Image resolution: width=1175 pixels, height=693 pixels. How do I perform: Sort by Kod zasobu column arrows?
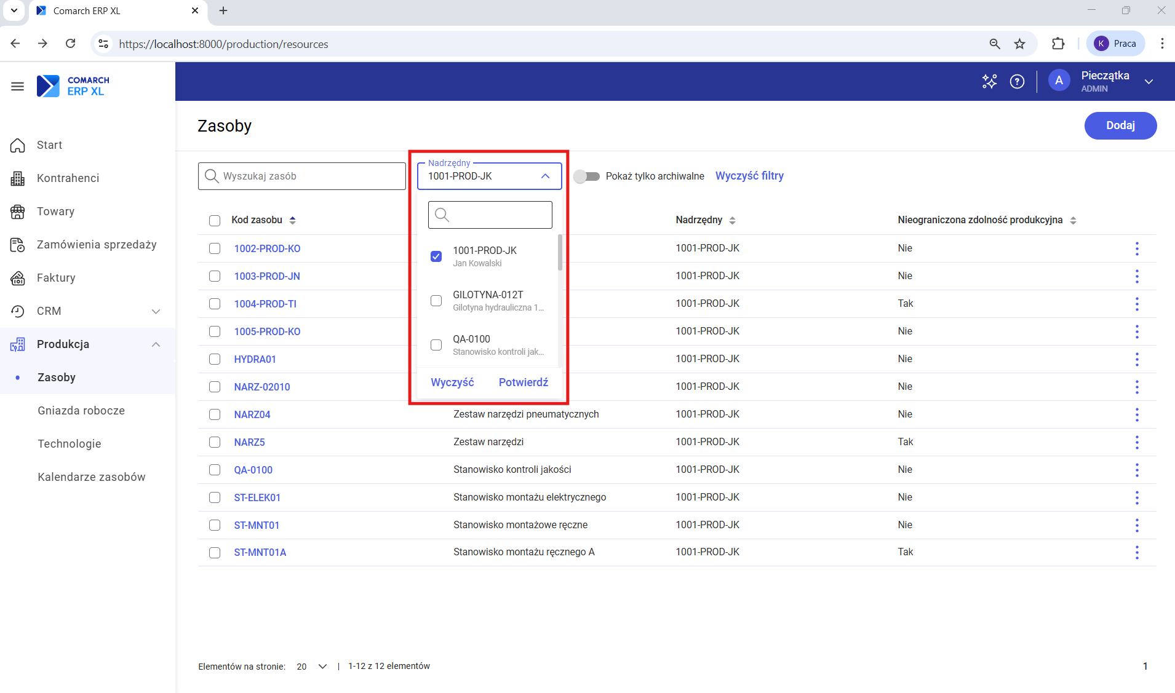click(293, 220)
